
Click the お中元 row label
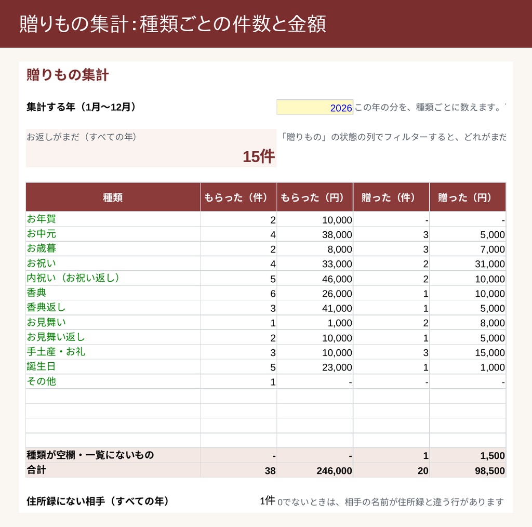click(x=42, y=234)
